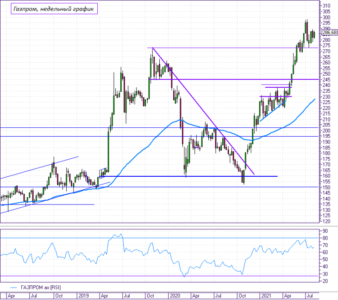The height and width of the screenshot is (300, 338).
Task: Click the 245 price axis label
Action: click(x=326, y=79)
